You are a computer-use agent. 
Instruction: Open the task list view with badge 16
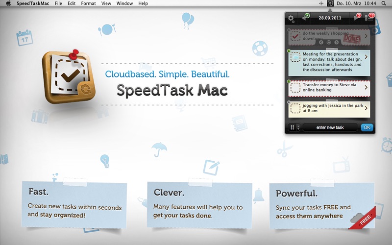369,17
